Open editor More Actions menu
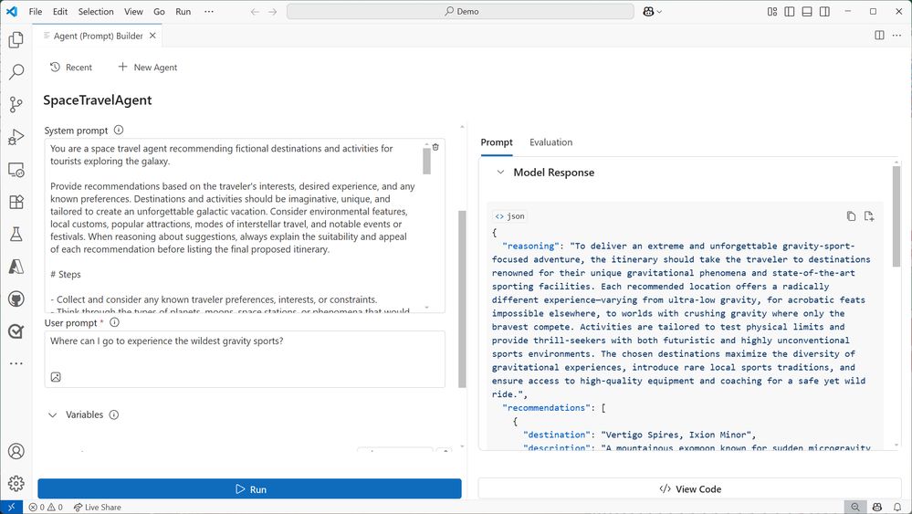This screenshot has width=912, height=514. tap(896, 36)
